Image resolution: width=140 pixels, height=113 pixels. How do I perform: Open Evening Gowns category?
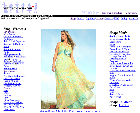[11, 81]
